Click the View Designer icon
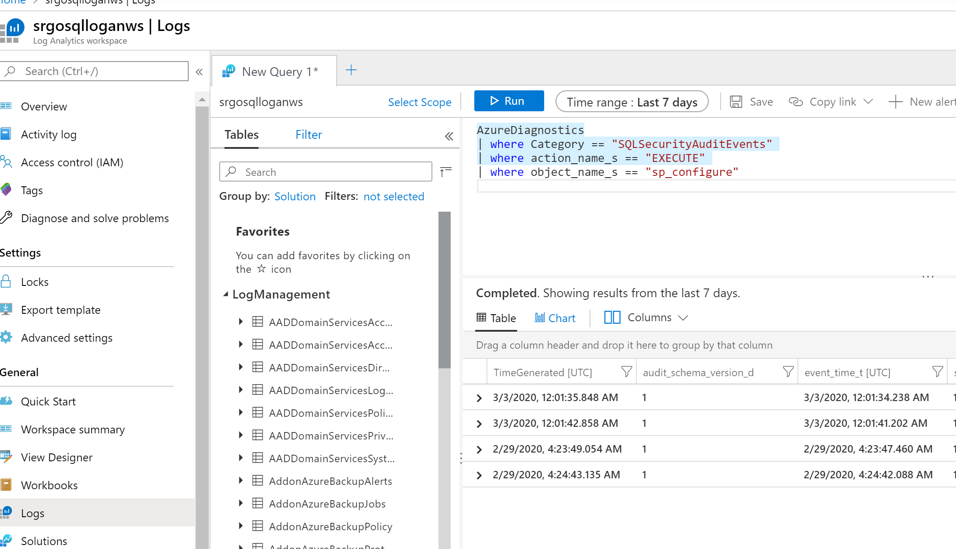 [6, 457]
